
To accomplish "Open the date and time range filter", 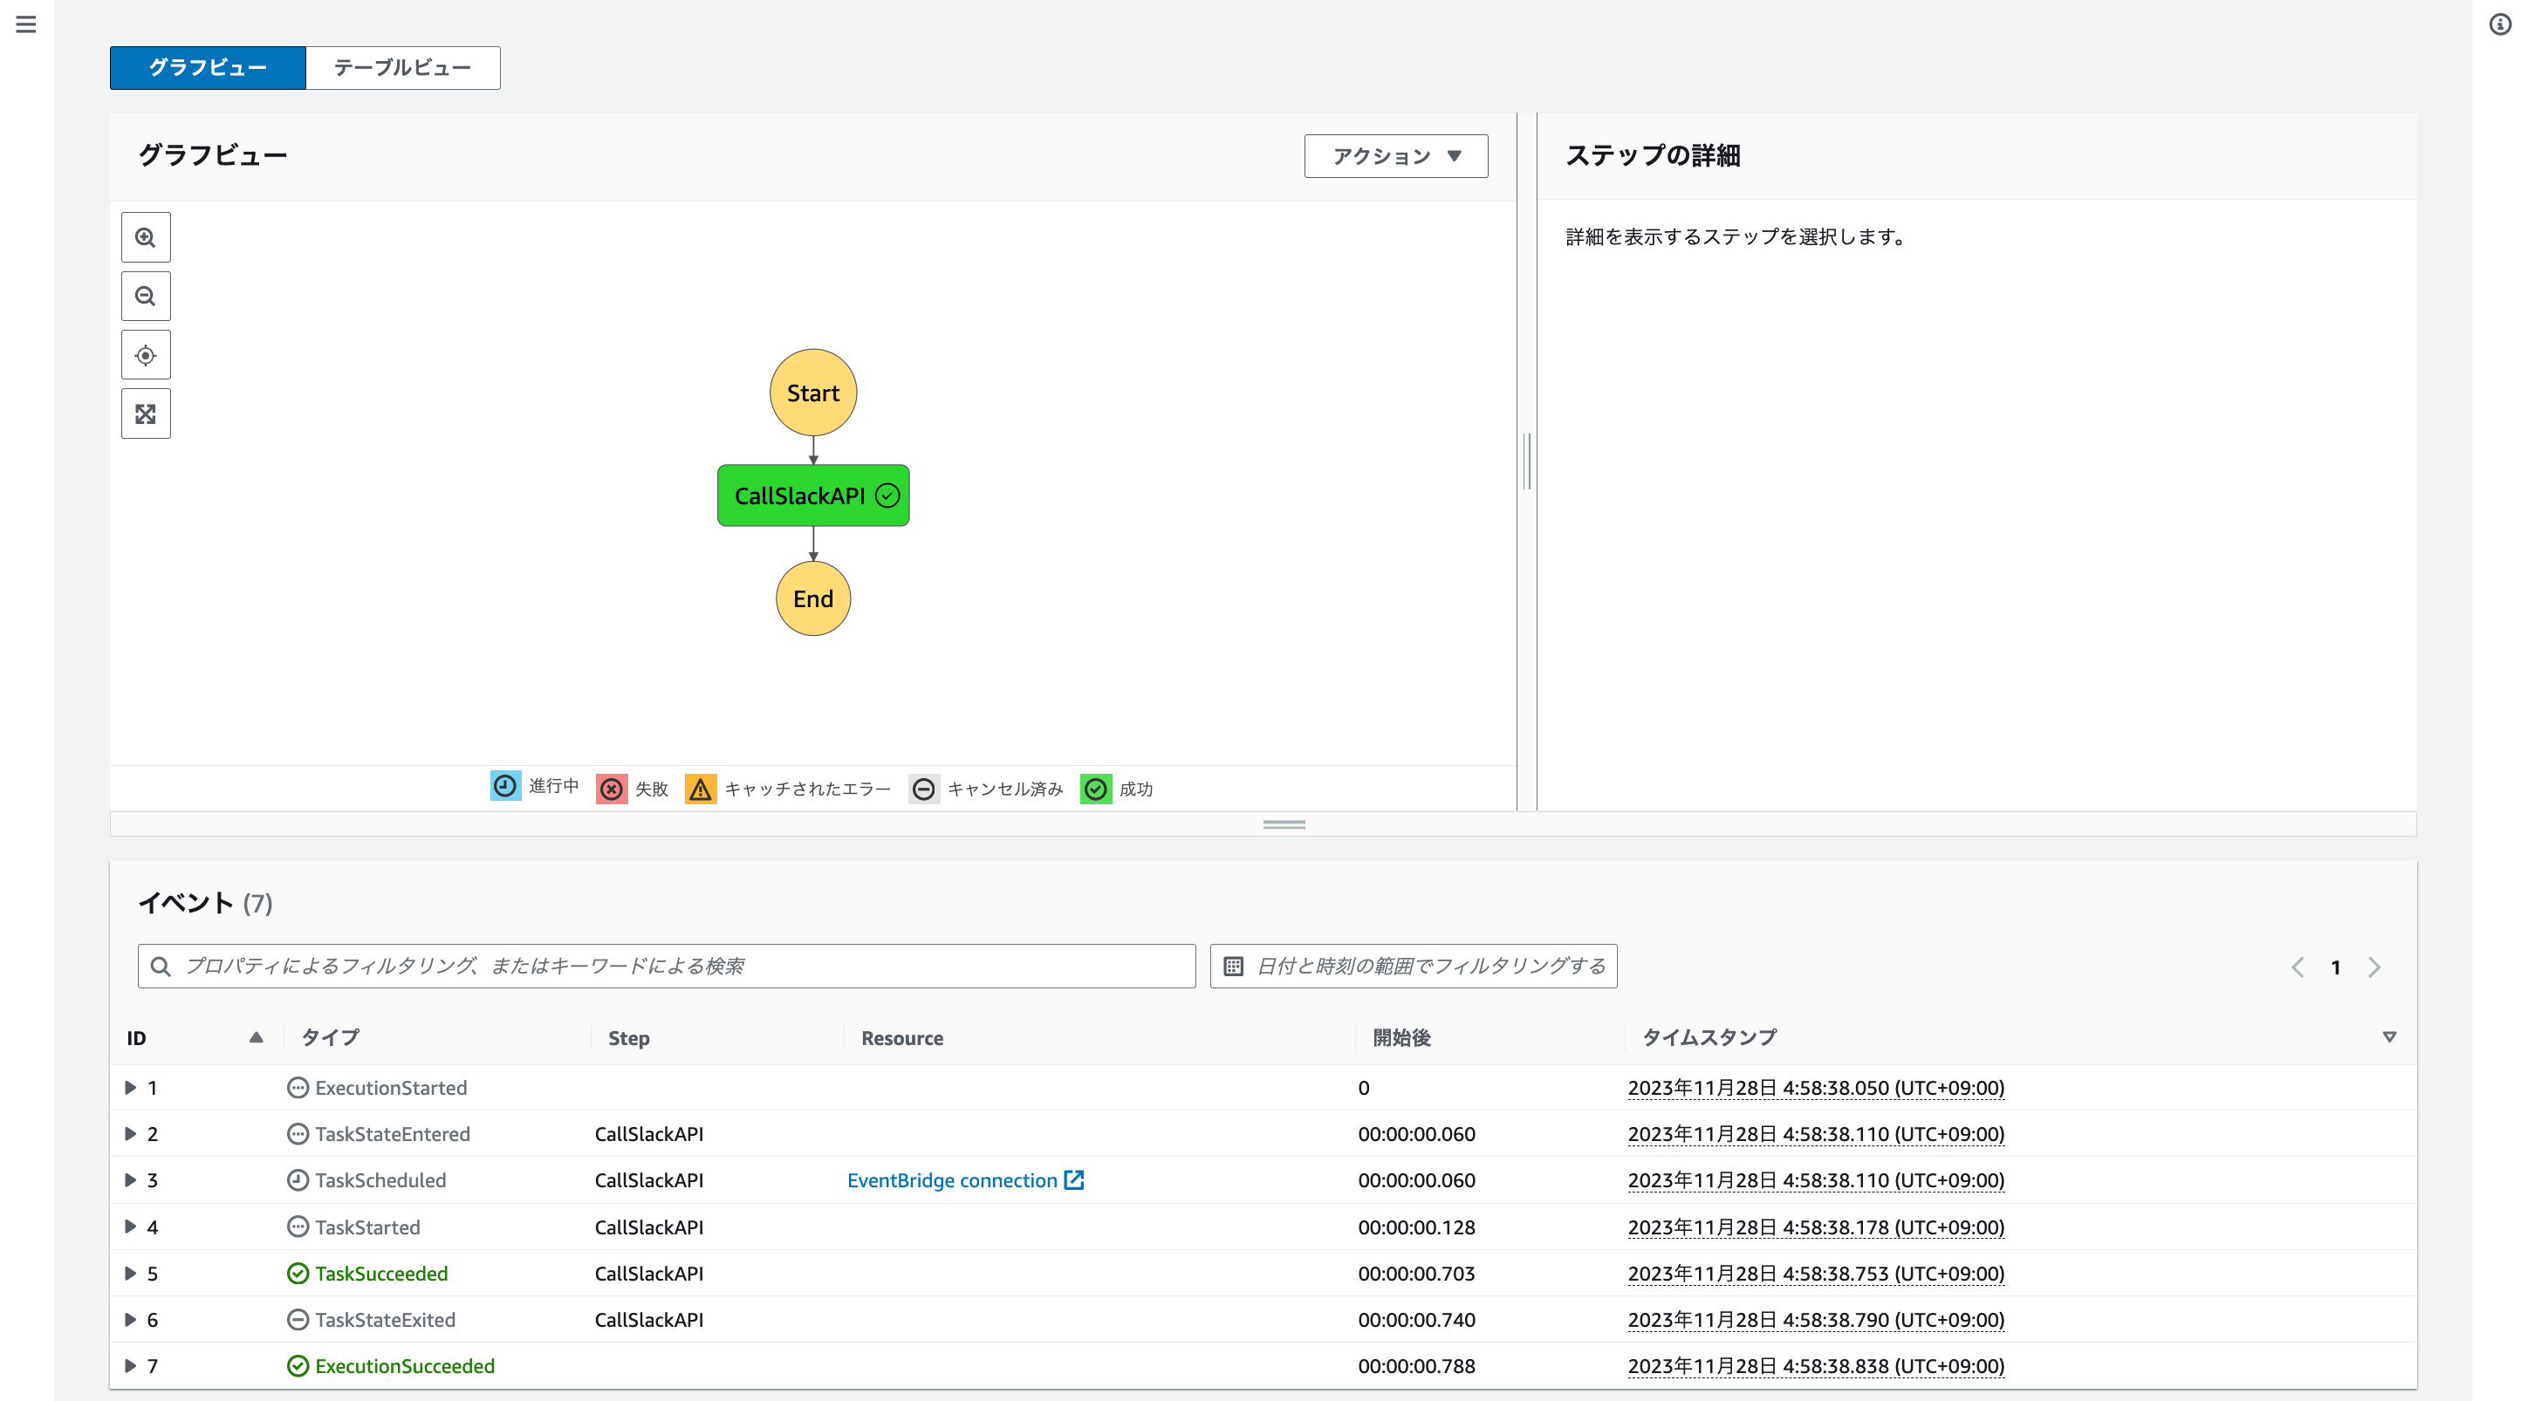I will [x=1413, y=967].
